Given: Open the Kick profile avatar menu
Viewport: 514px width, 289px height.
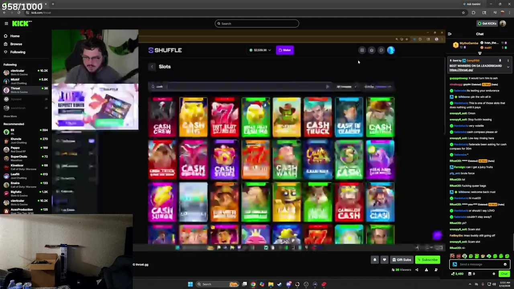Looking at the screenshot, I should 503,23.
